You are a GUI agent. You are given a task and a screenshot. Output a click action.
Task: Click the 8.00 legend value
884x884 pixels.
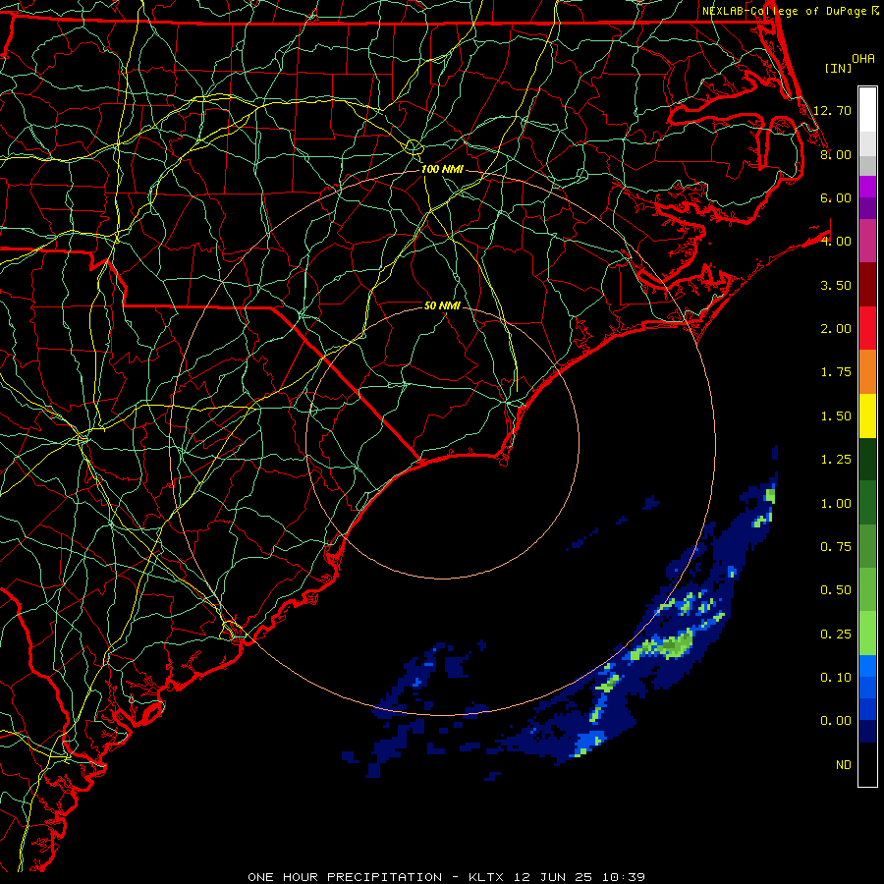coord(836,154)
